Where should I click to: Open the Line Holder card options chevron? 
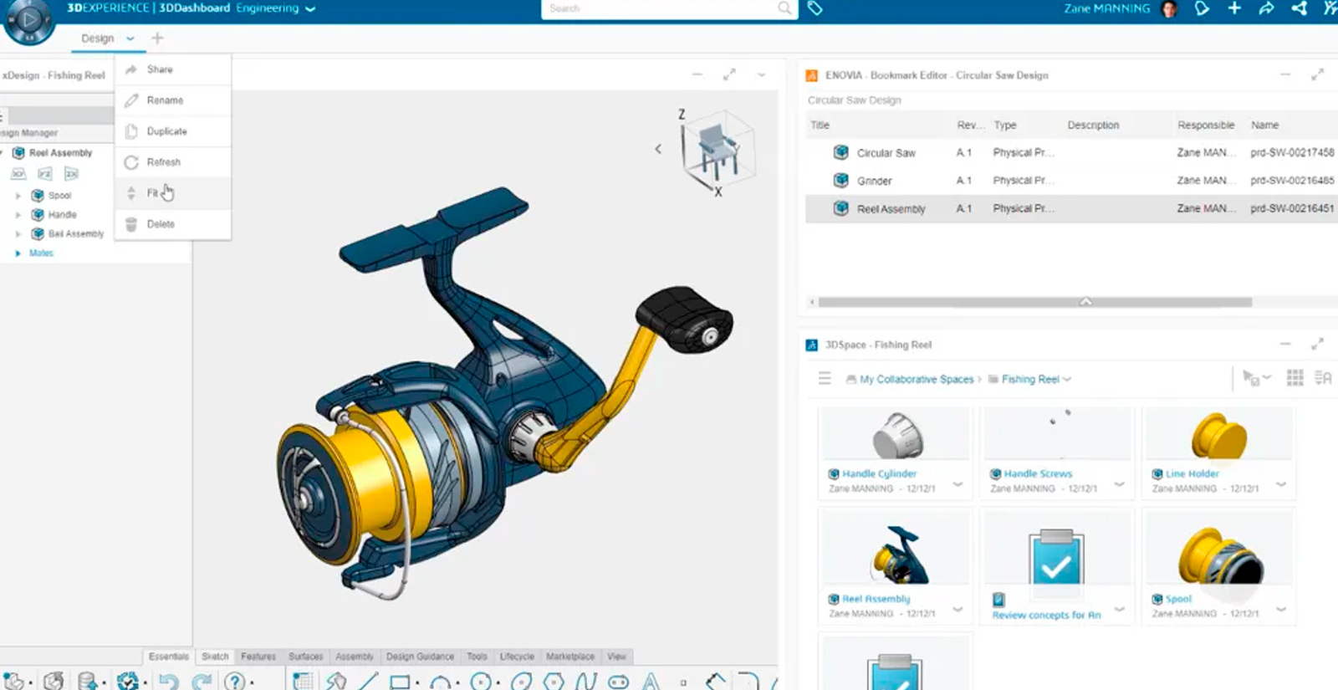click(1281, 483)
